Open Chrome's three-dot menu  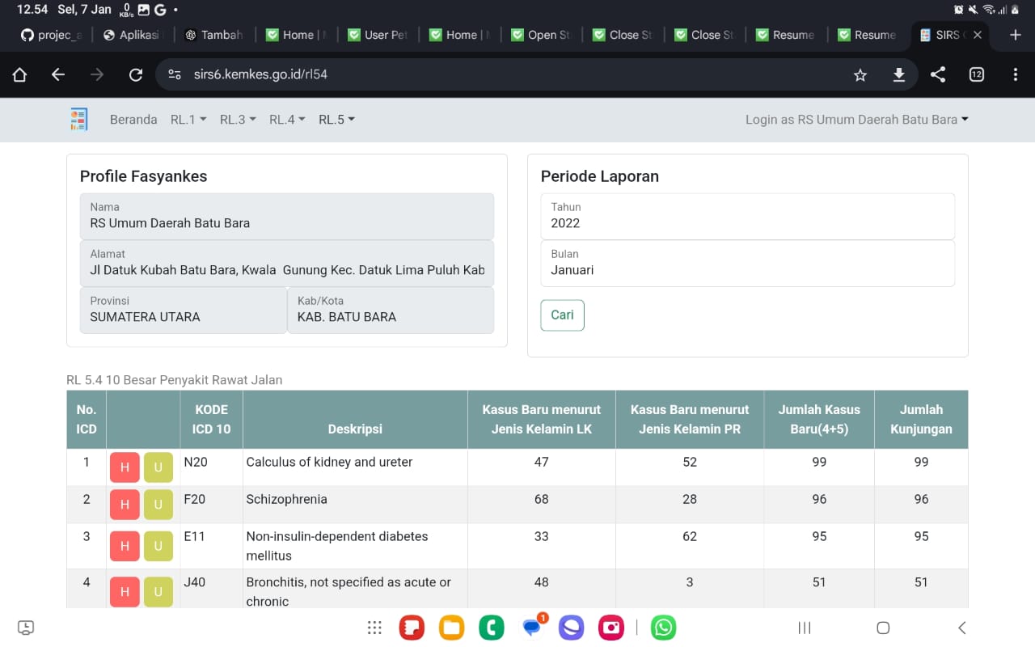coord(1015,74)
